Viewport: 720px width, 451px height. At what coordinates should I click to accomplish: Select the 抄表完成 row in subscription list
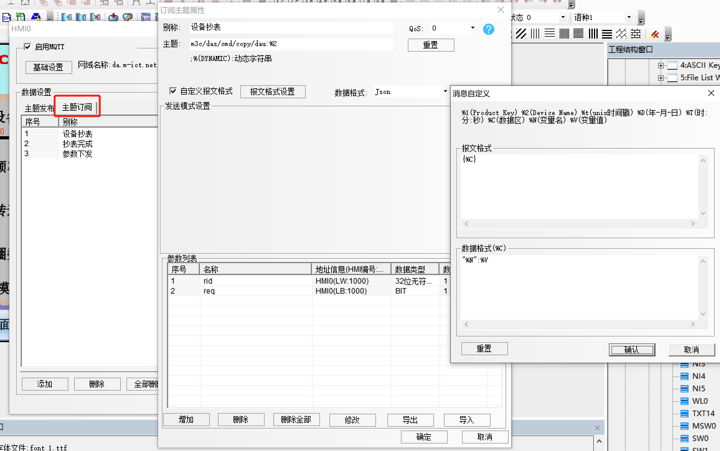90,144
